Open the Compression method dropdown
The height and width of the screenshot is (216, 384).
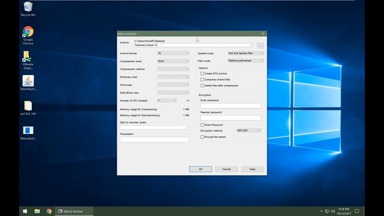pos(173,69)
